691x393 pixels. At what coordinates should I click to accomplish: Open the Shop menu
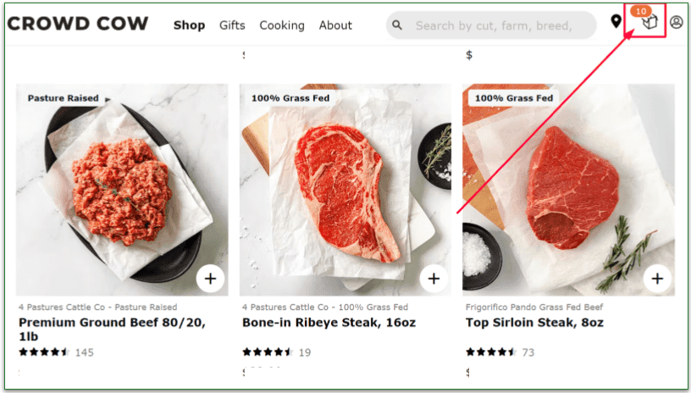pyautogui.click(x=189, y=25)
